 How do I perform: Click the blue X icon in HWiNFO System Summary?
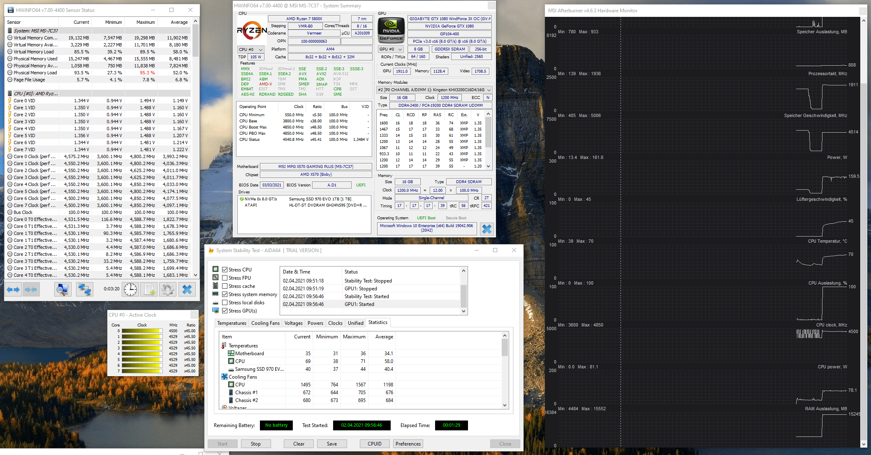[x=487, y=229]
